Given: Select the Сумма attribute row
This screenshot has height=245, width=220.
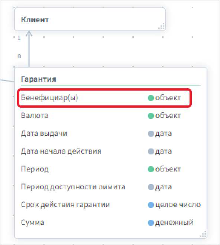Looking at the screenshot, I should pyautogui.click(x=111, y=223).
